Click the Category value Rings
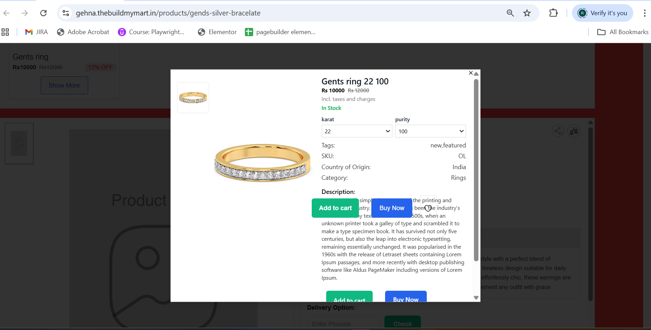 pos(458,178)
